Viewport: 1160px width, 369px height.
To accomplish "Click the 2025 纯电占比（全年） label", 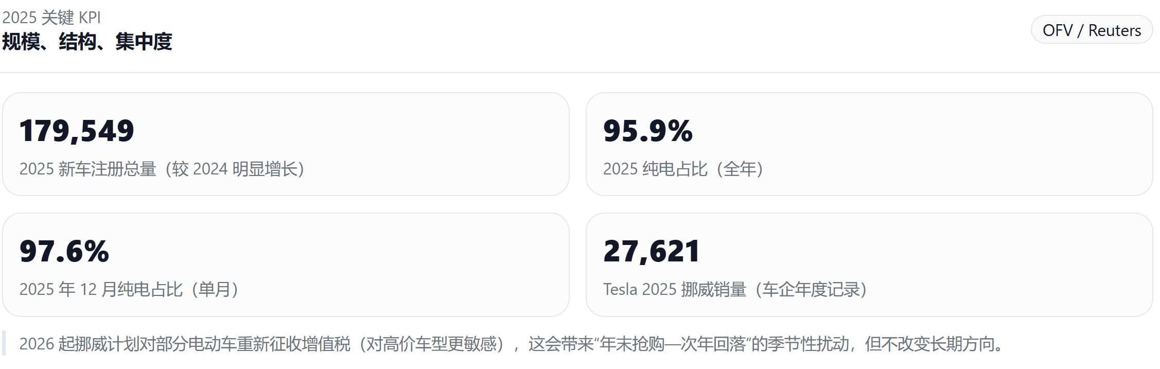I will [682, 169].
